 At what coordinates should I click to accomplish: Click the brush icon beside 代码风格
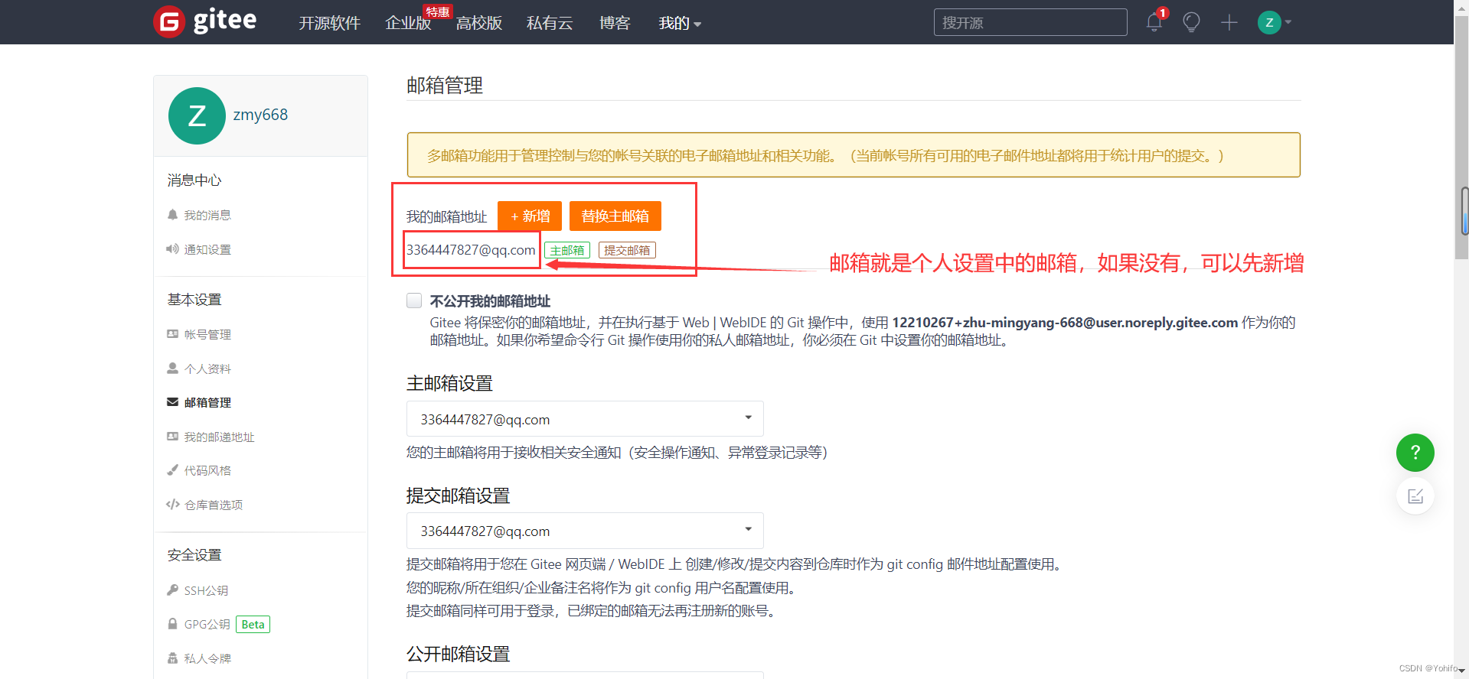(173, 470)
